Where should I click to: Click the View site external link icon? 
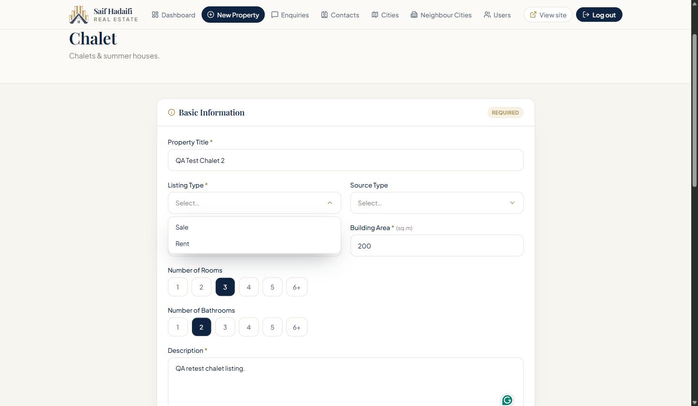coord(533,14)
